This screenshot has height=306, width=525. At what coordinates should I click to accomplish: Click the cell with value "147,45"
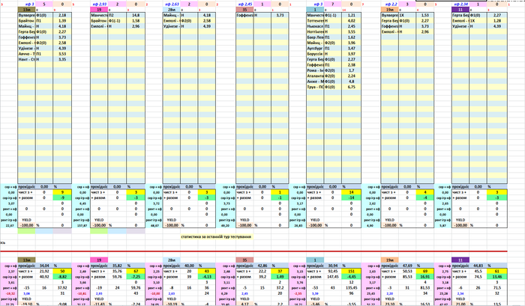tap(333, 277)
